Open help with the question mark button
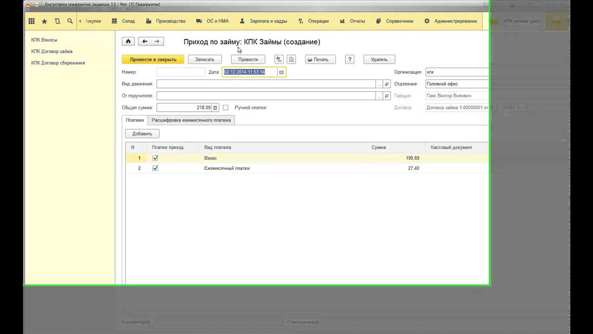Image resolution: width=593 pixels, height=334 pixels. click(x=350, y=59)
